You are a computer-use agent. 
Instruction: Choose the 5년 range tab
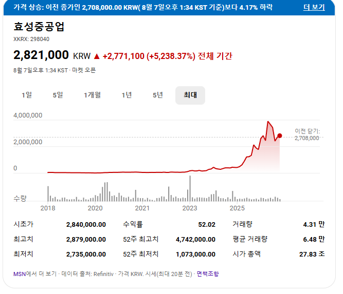pyautogui.click(x=158, y=95)
